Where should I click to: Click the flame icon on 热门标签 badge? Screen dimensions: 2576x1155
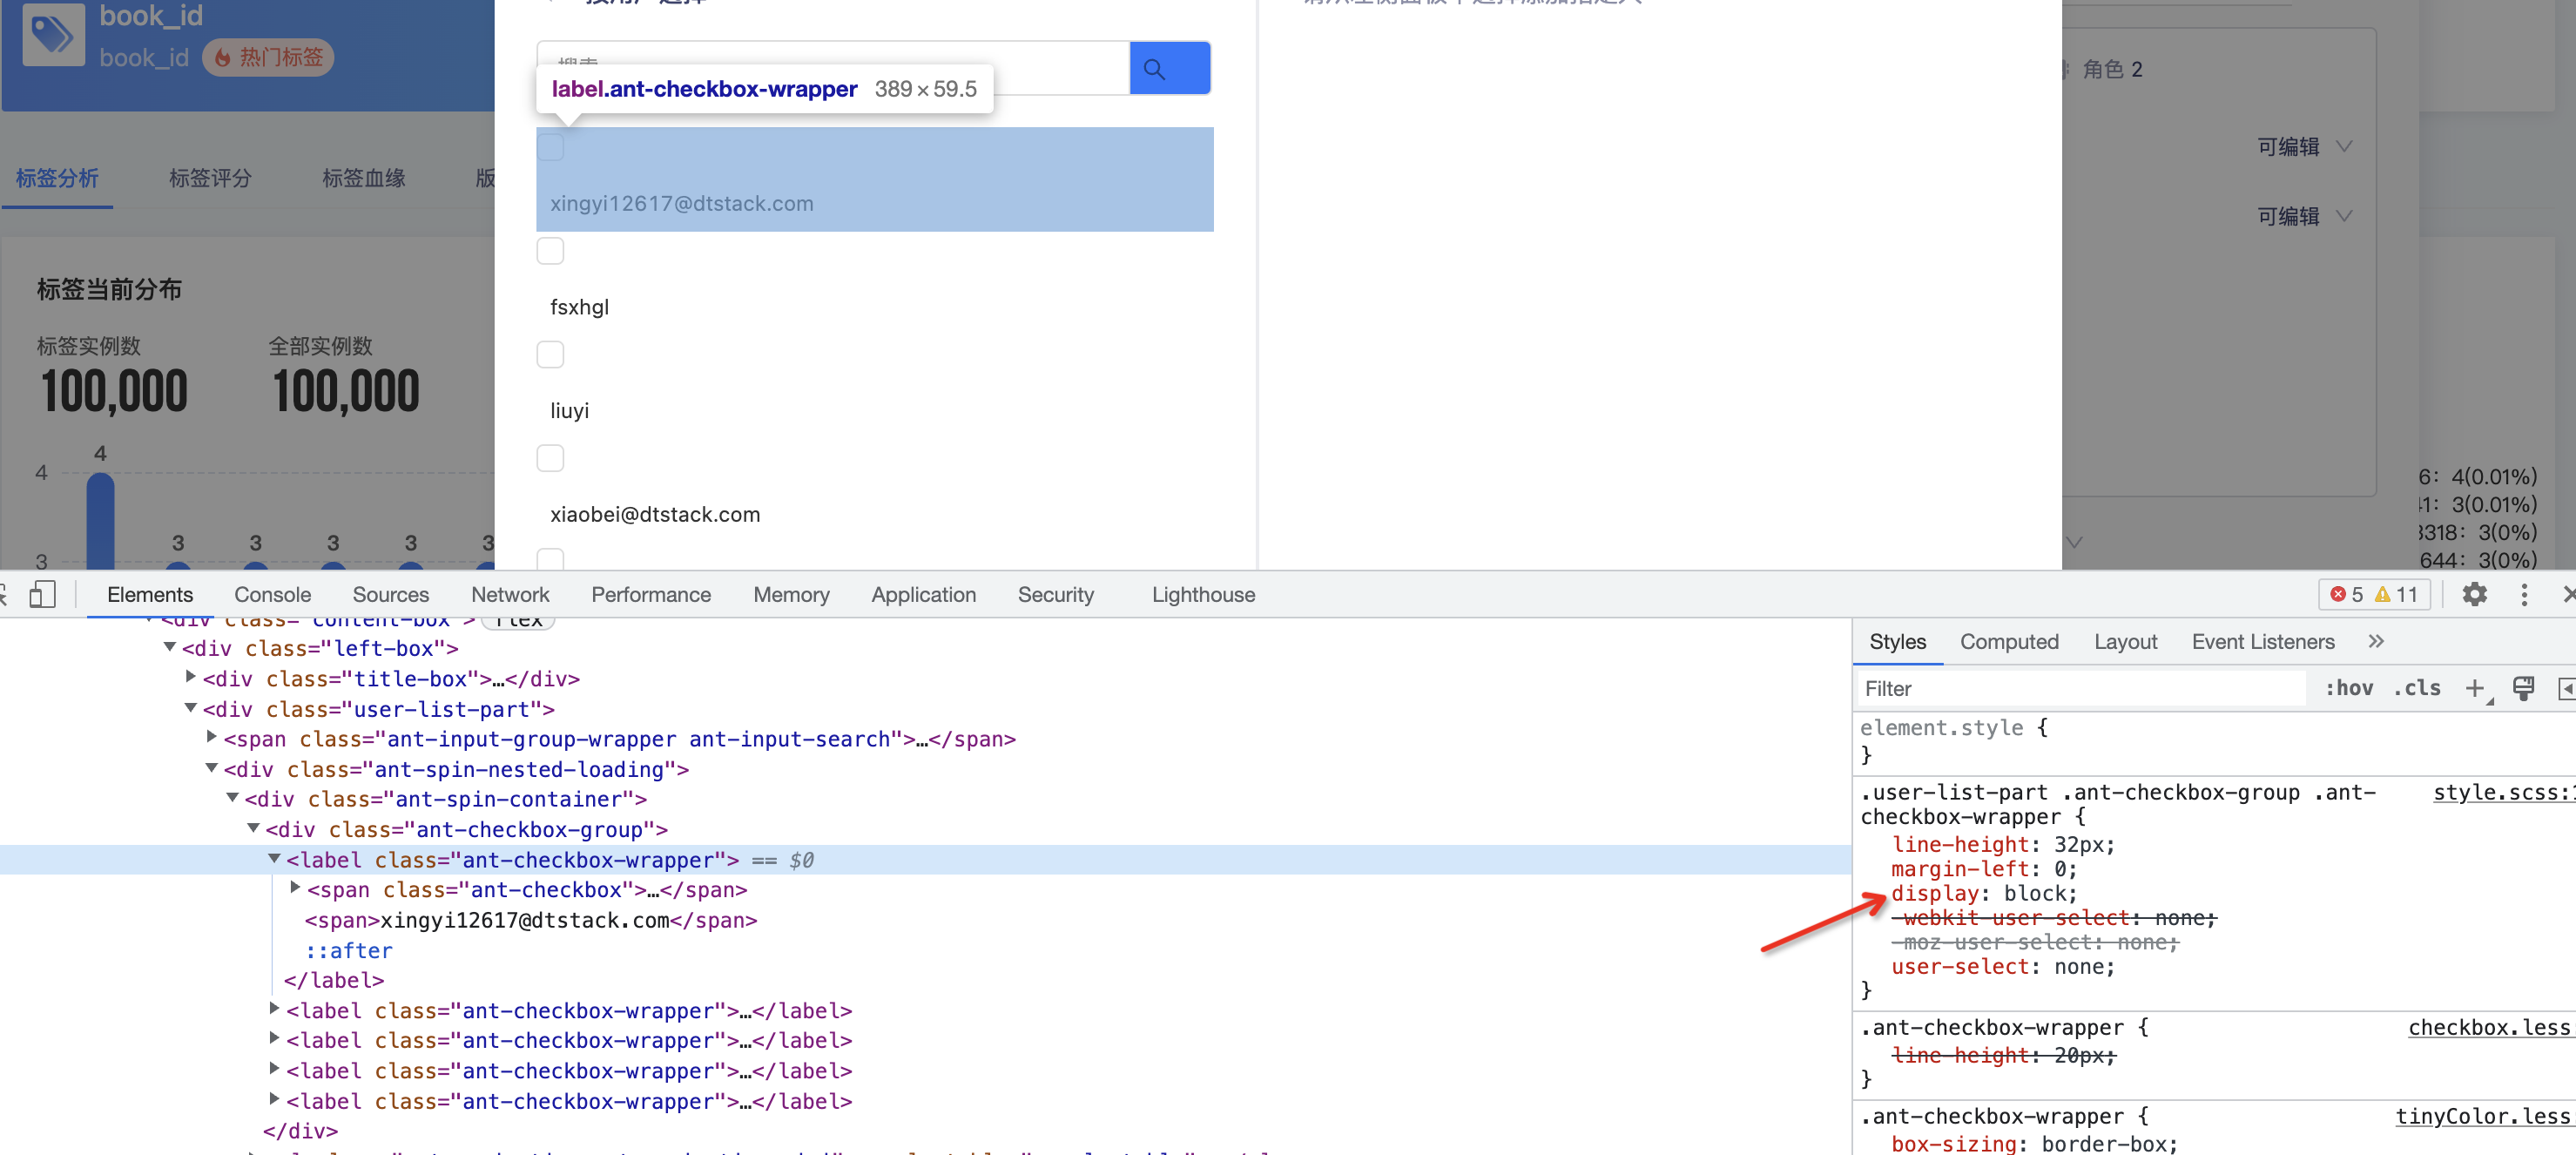223,57
